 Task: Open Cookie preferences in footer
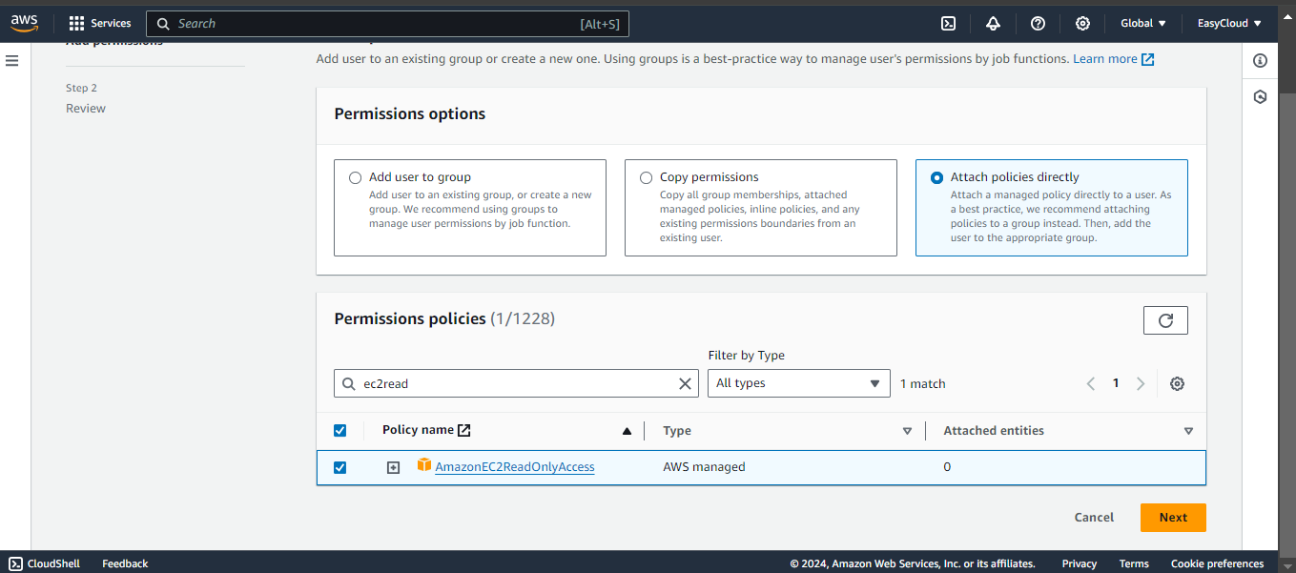point(1218,563)
